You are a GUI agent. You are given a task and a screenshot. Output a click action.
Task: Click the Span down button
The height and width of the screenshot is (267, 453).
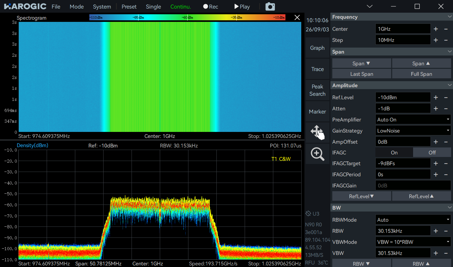pos(361,63)
